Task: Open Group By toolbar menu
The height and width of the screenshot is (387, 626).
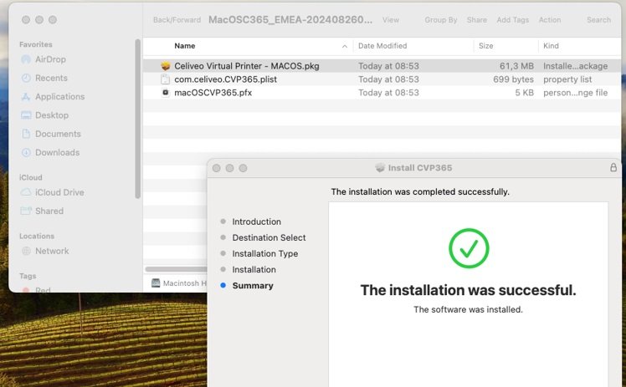Action: click(x=441, y=20)
